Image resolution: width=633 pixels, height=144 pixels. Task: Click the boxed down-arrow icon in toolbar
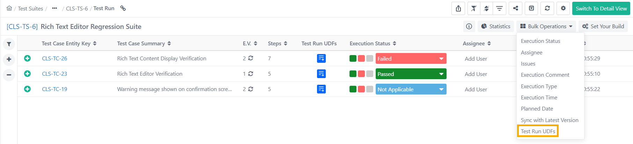(531, 8)
